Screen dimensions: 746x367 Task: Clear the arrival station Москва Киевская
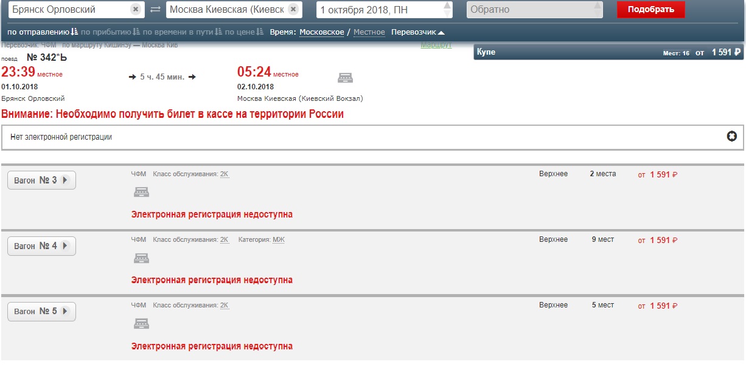pyautogui.click(x=293, y=10)
